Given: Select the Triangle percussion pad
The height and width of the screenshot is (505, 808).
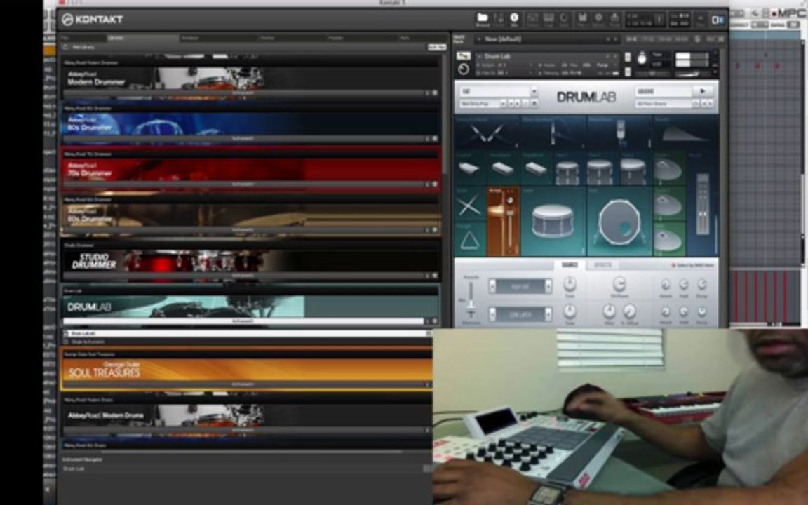Looking at the screenshot, I should [x=469, y=240].
